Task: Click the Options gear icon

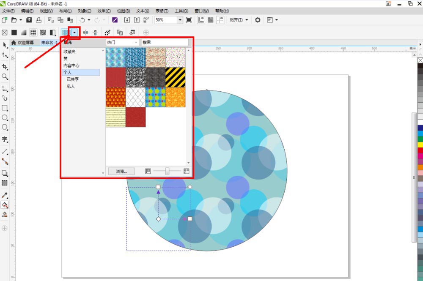Action: (258, 20)
